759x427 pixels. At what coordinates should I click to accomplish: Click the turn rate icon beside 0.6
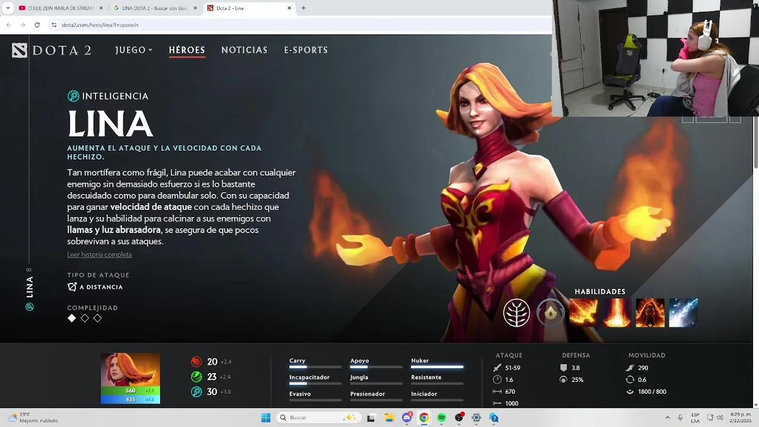point(630,380)
